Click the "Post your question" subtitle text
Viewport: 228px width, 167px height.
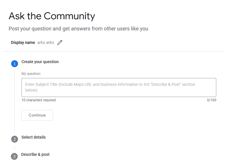coord(78,29)
